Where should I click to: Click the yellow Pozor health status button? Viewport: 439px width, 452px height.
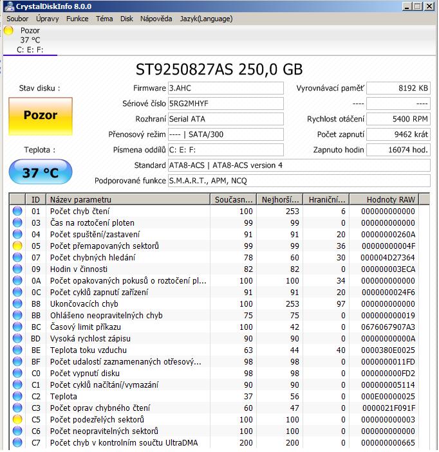[x=41, y=116]
